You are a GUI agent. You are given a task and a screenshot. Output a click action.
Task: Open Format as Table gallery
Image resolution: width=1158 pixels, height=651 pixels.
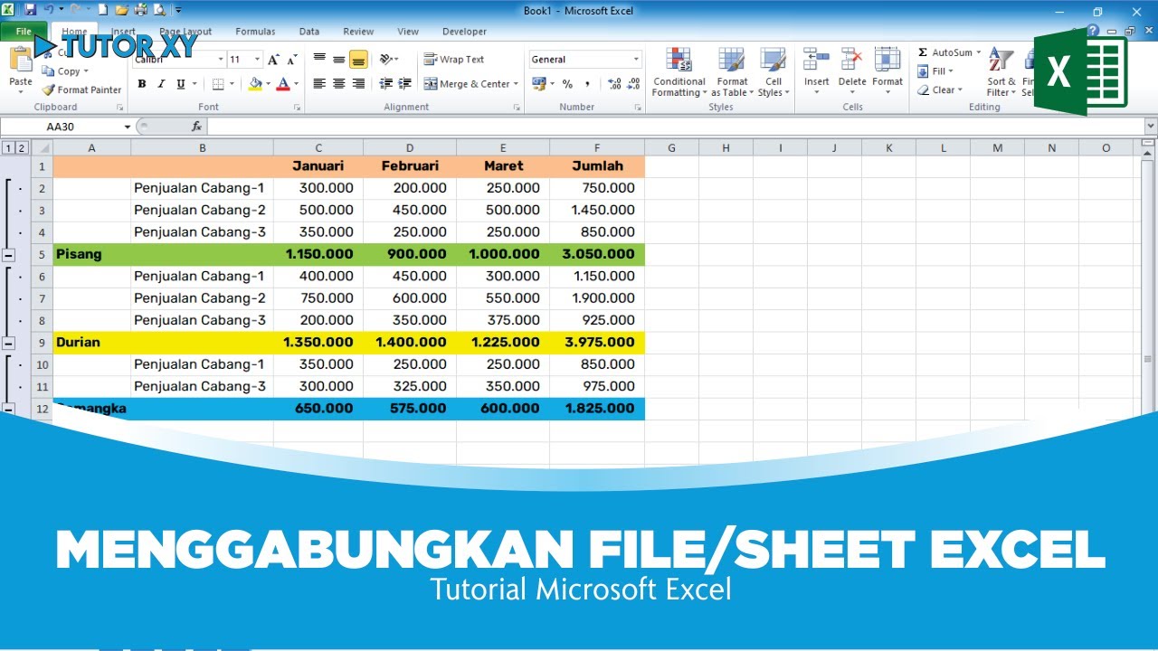[x=730, y=72]
